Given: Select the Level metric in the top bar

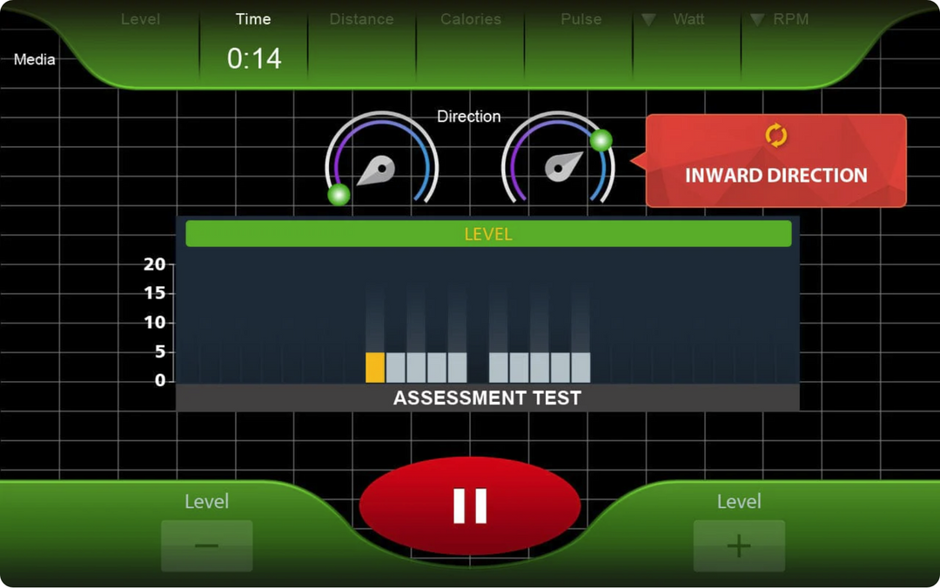Looking at the screenshot, I should (x=140, y=19).
